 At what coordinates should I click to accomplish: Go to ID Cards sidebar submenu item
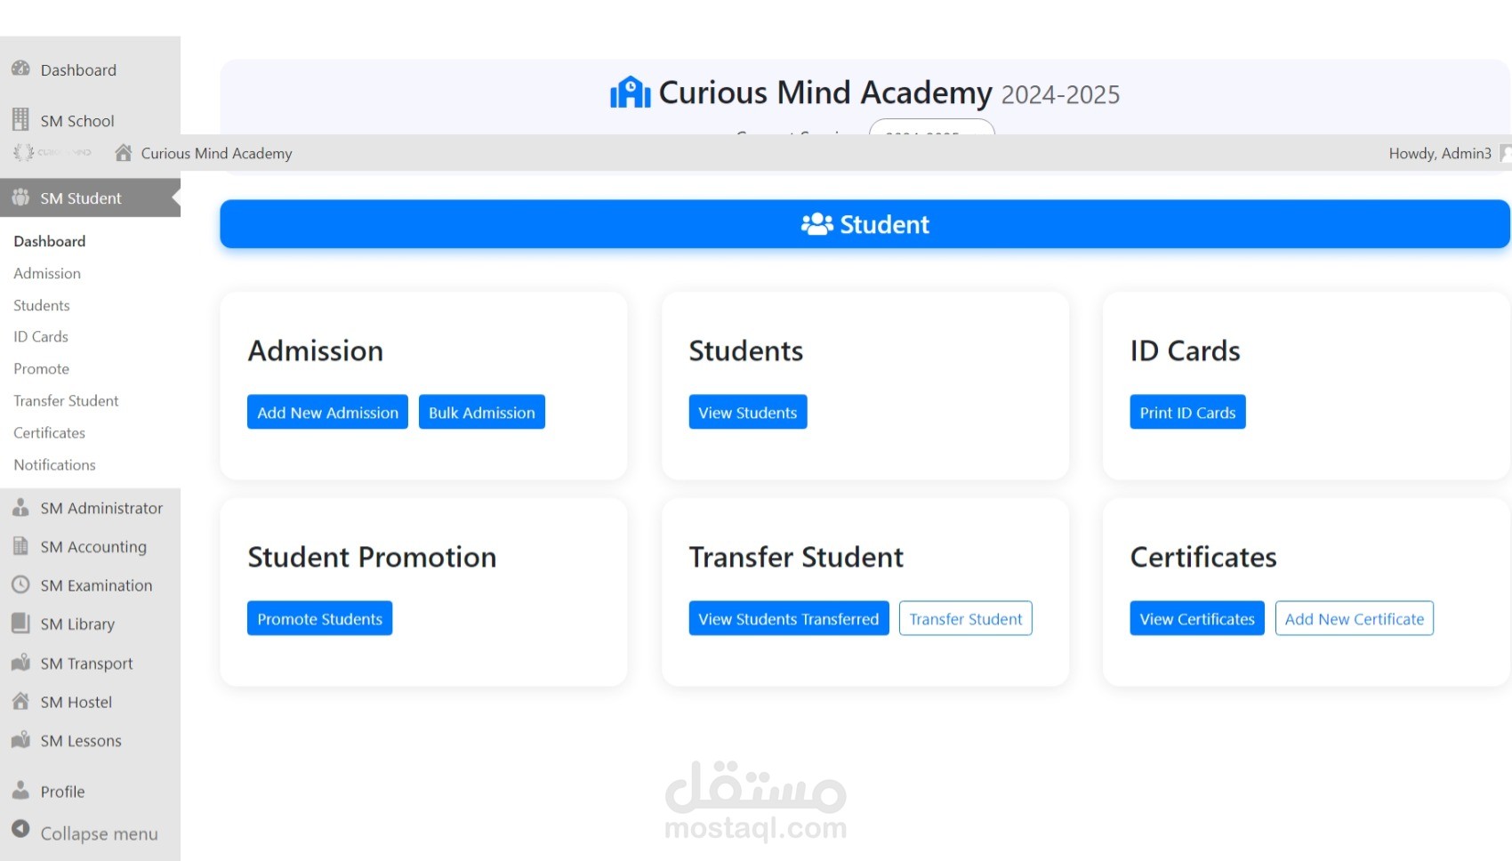pos(41,336)
